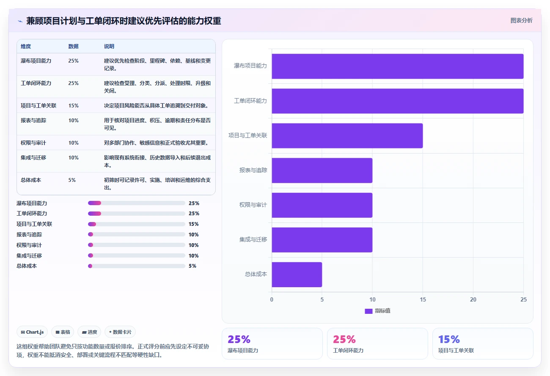Click 工单闭环能力 in the table's 维度 column

pyautogui.click(x=36, y=83)
